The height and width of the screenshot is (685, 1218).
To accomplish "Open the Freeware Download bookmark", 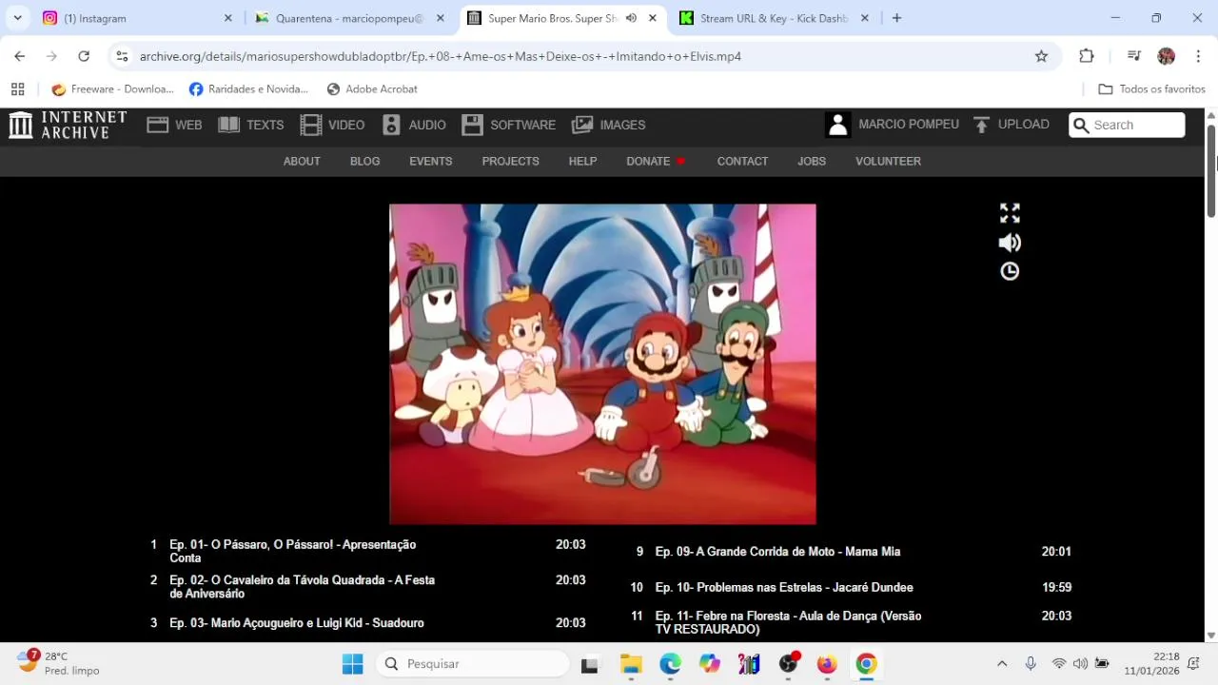I will [112, 89].
